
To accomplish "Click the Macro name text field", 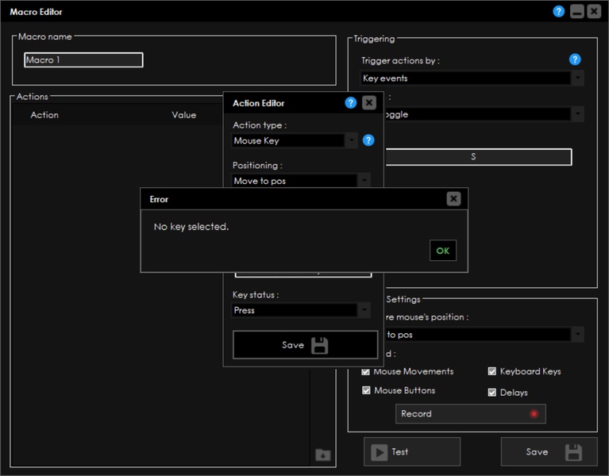I will [83, 60].
